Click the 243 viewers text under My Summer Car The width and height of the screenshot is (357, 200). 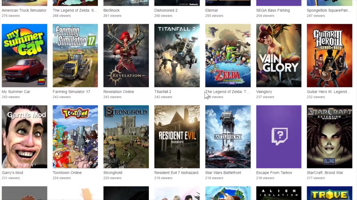click(11, 97)
